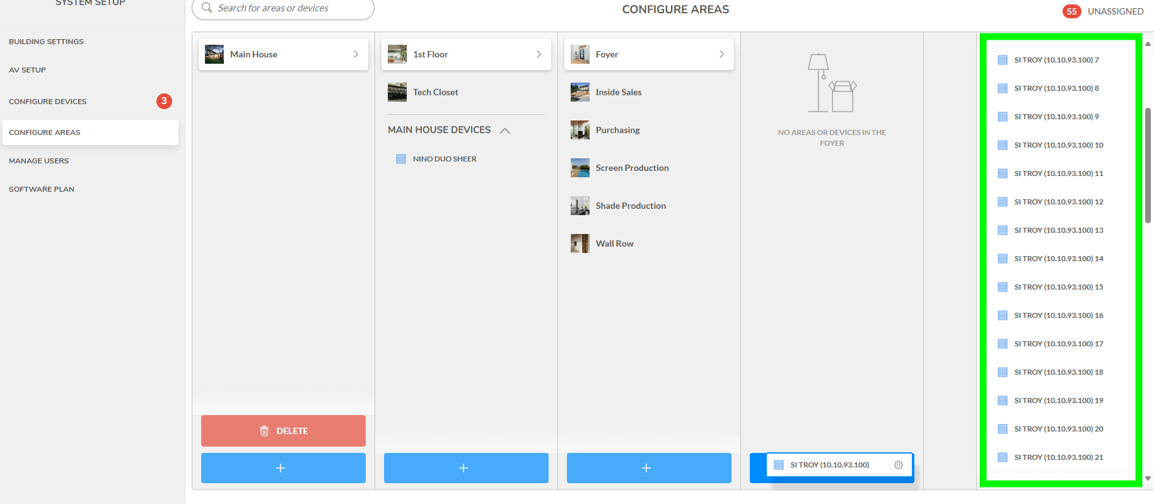Click the magnifying glass search icon

click(206, 8)
